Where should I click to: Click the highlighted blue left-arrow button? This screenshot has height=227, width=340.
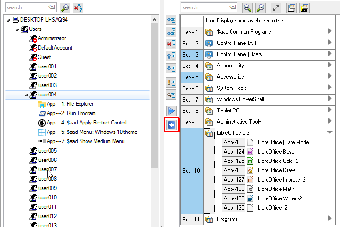171,124
